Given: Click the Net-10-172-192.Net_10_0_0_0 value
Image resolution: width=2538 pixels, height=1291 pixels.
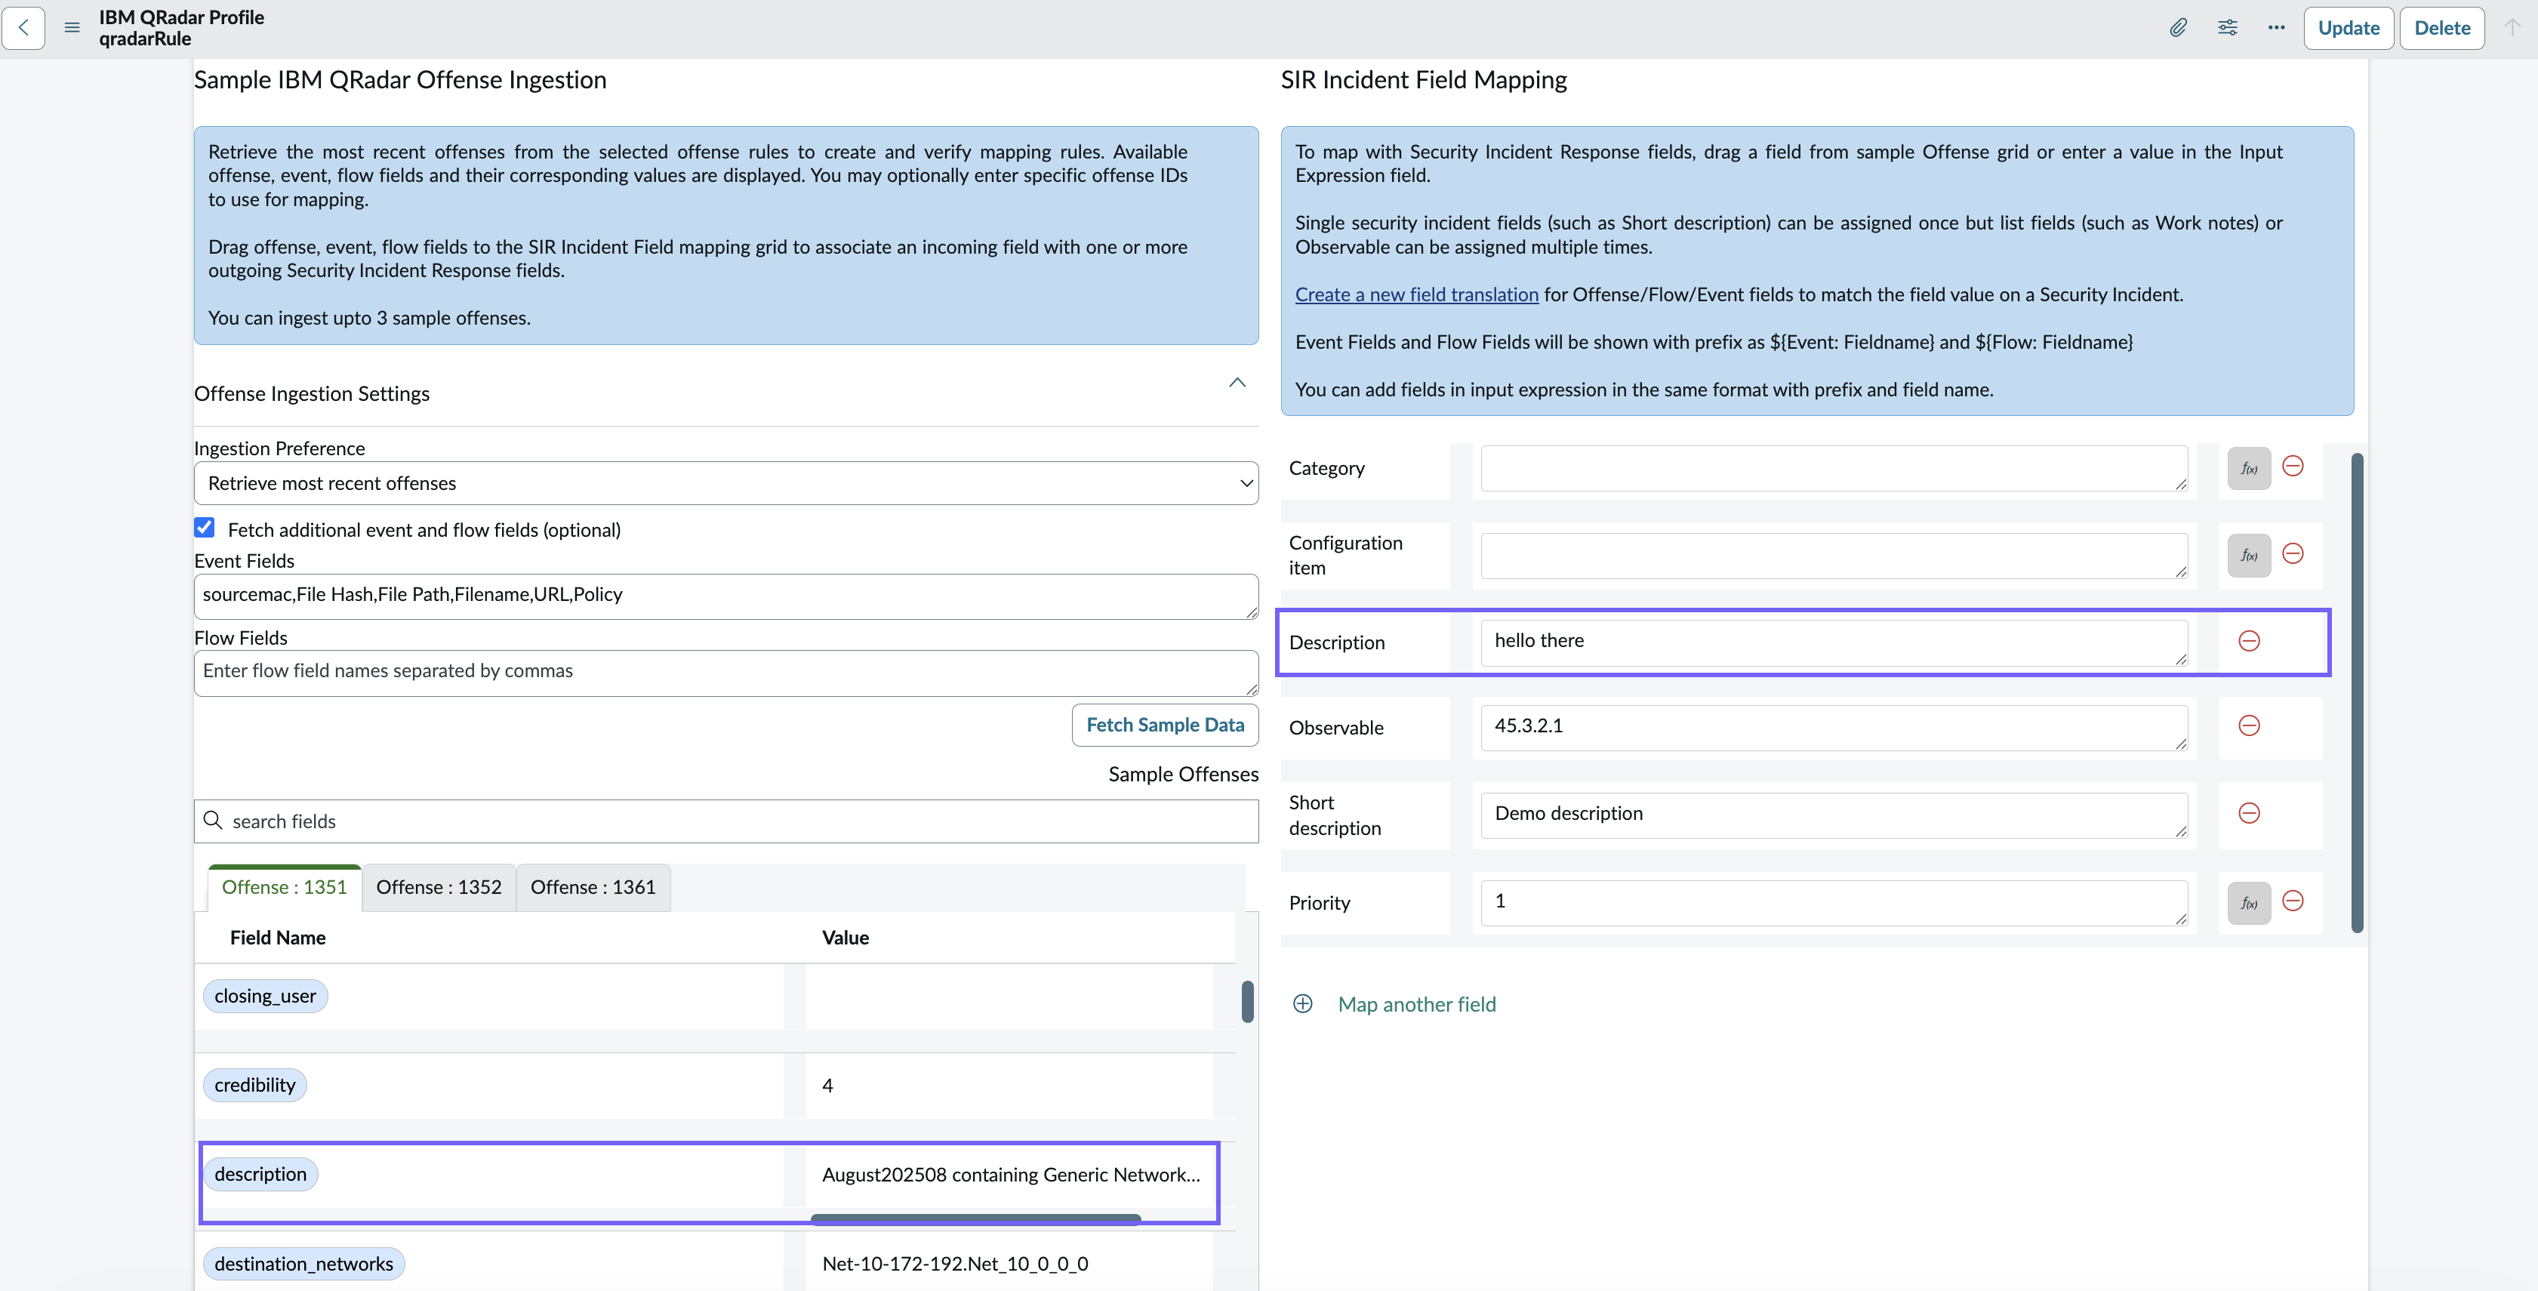Looking at the screenshot, I should [x=955, y=1263].
